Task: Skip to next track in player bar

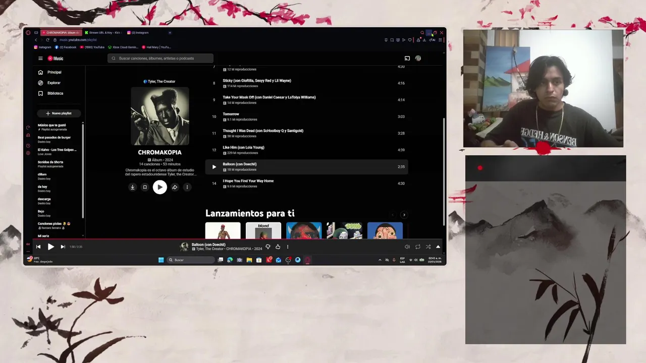Action: click(63, 247)
